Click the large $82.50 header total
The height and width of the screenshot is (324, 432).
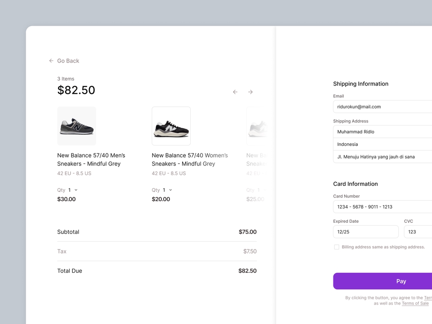click(76, 90)
